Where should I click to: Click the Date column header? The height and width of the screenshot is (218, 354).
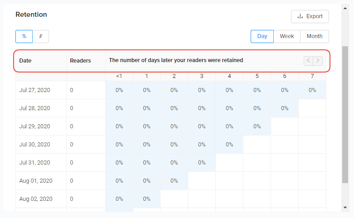pyautogui.click(x=25, y=60)
